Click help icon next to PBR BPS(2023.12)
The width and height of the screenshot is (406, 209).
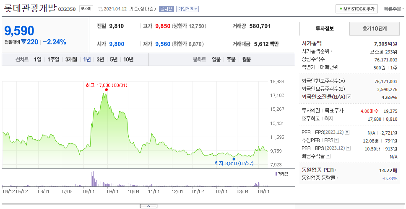tap(349, 148)
